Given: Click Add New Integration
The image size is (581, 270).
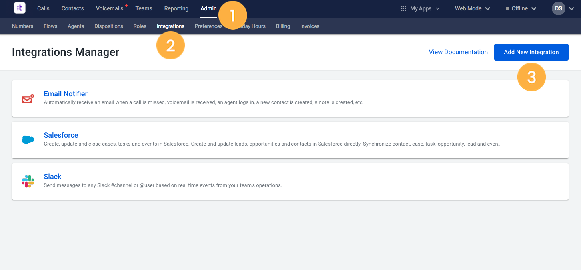Looking at the screenshot, I should 531,52.
